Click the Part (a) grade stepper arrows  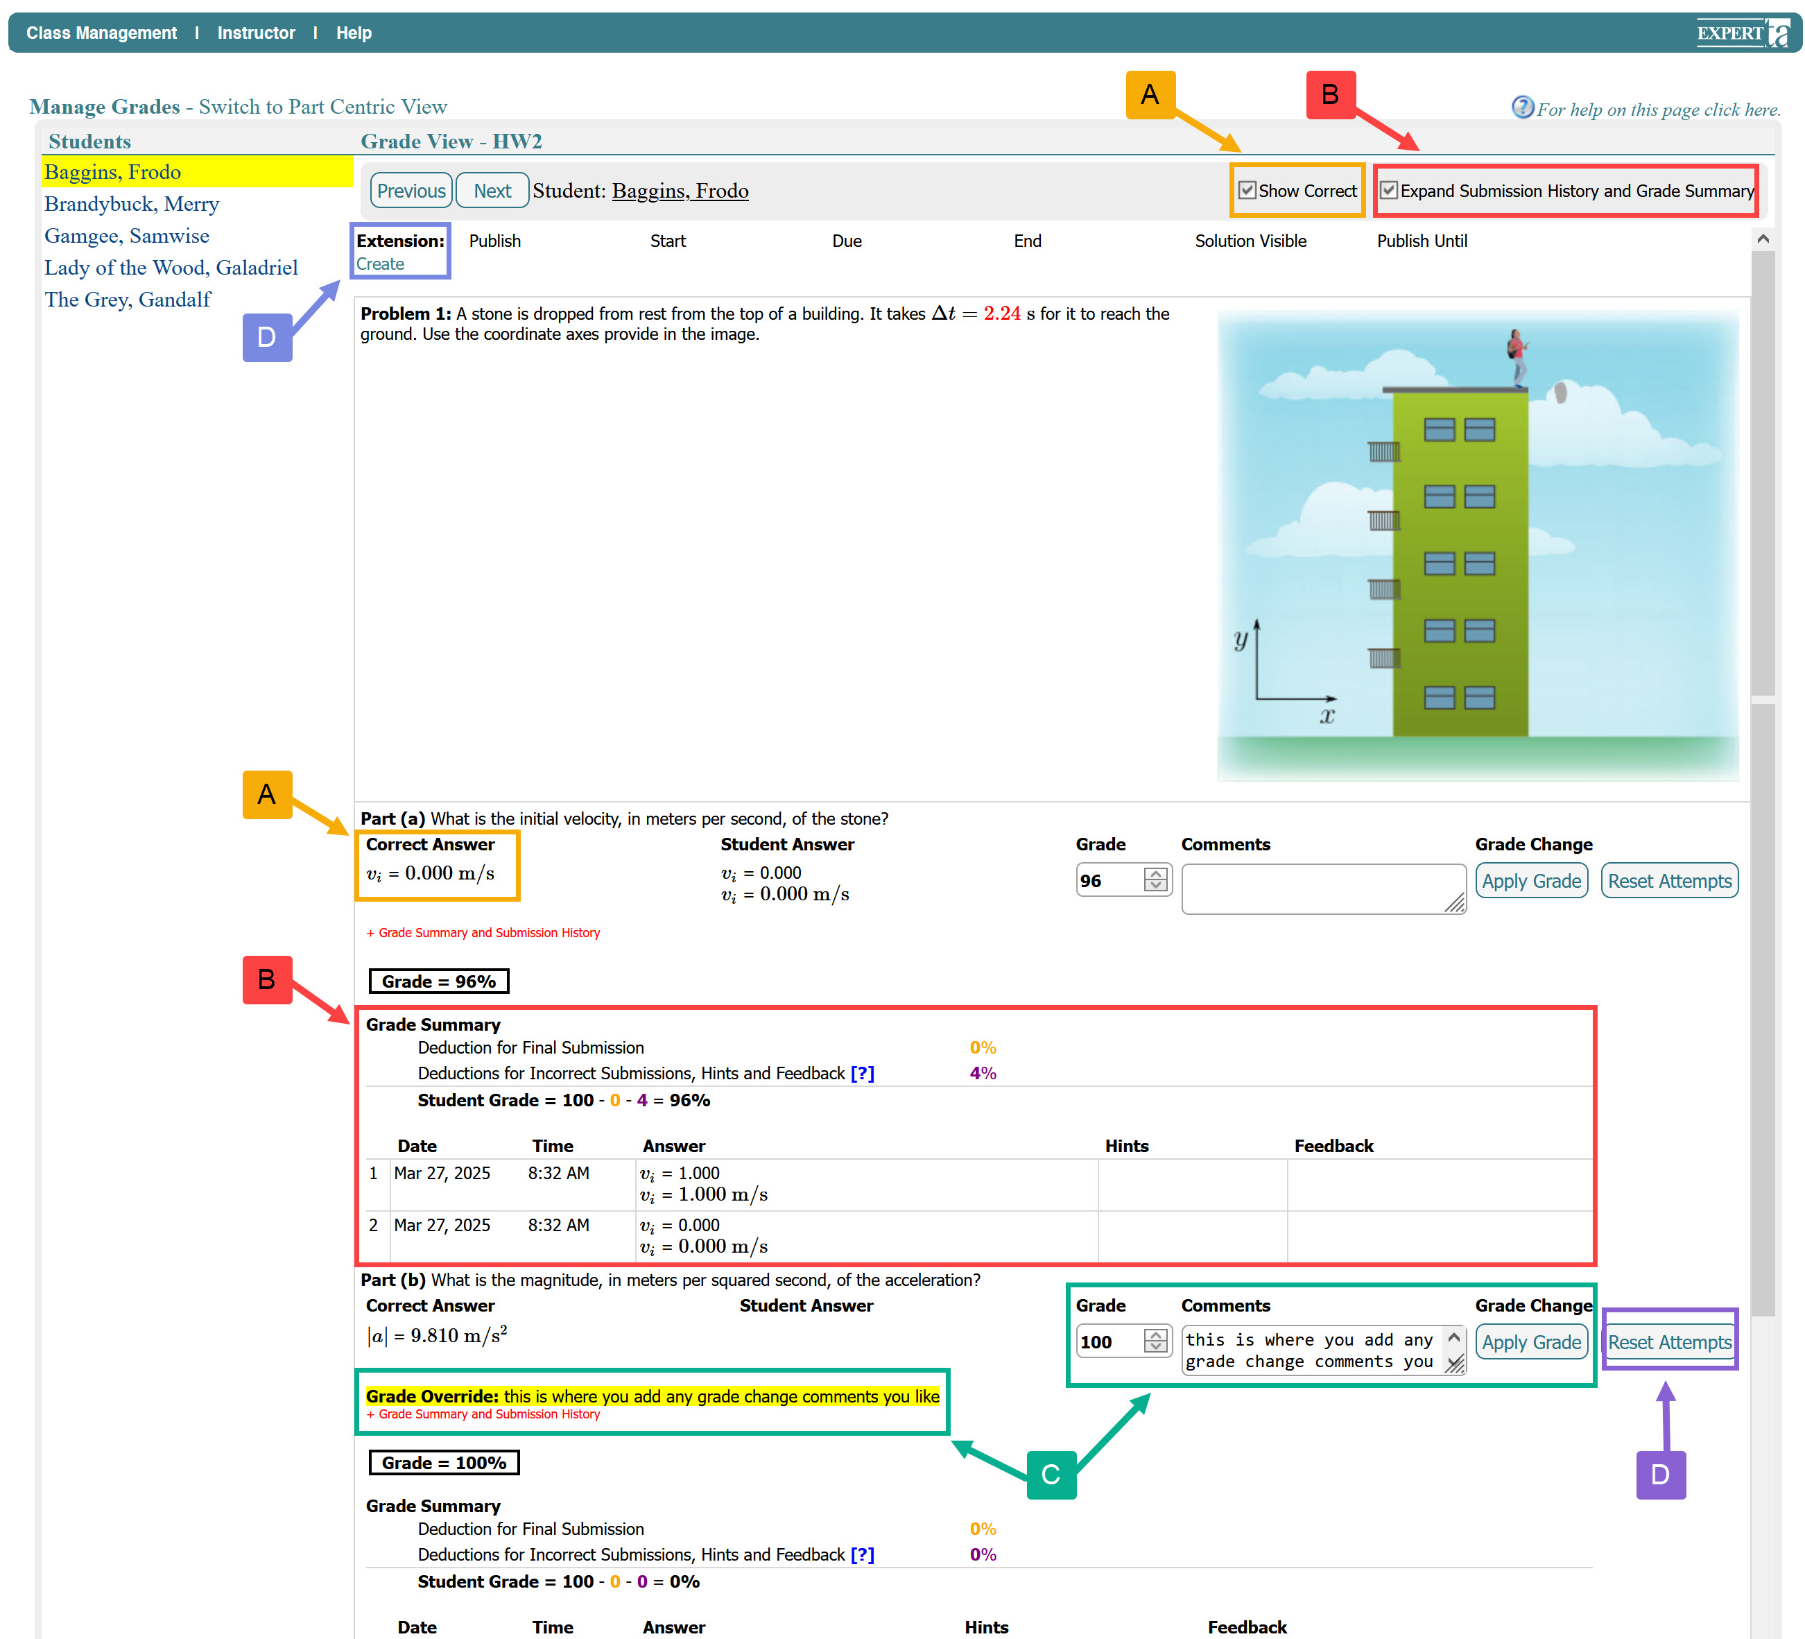pos(1155,879)
